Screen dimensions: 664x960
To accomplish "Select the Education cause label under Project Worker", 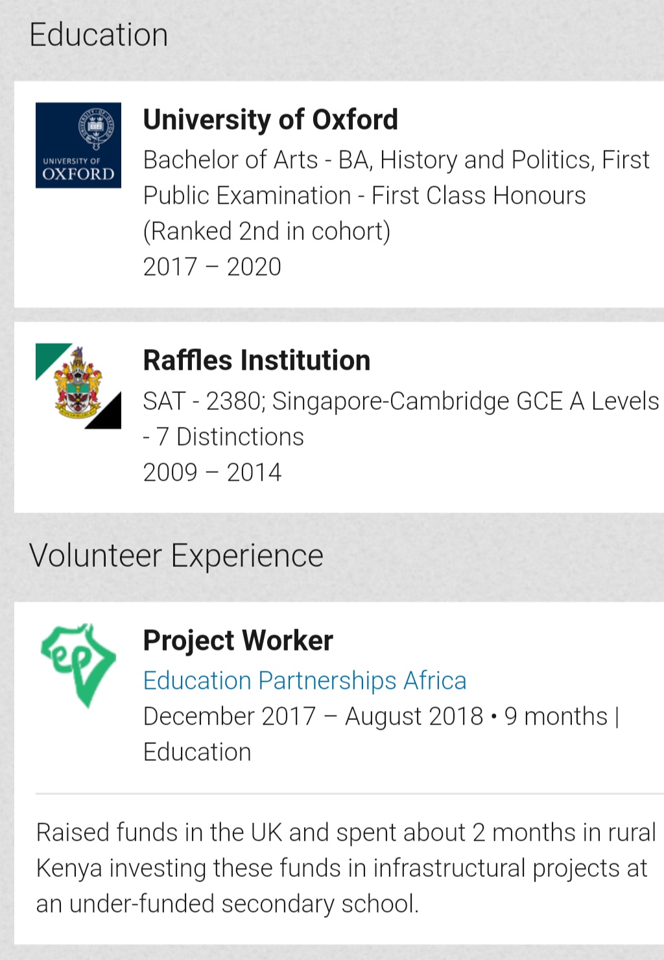I will 197,752.
